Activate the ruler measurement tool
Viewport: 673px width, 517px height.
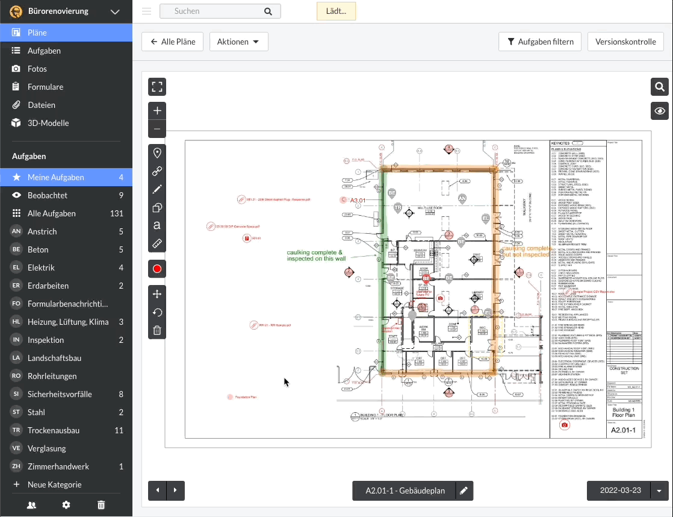point(157,243)
